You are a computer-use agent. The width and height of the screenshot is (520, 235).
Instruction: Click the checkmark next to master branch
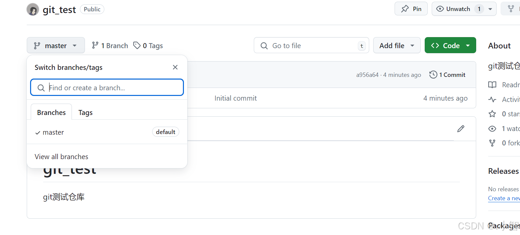(38, 133)
